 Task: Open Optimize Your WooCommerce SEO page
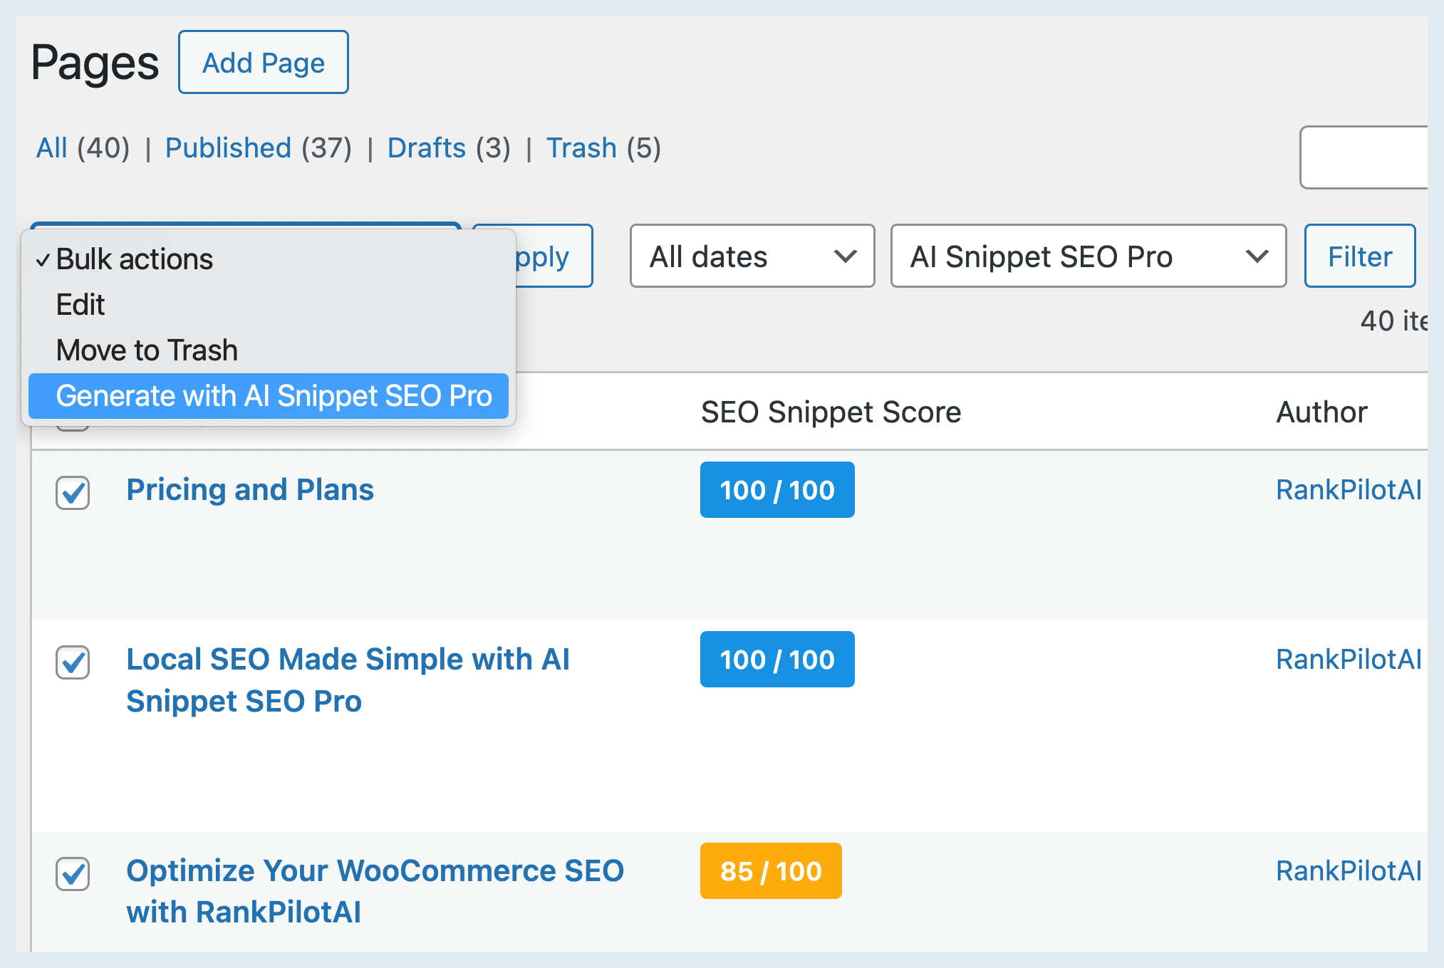[x=375, y=891]
